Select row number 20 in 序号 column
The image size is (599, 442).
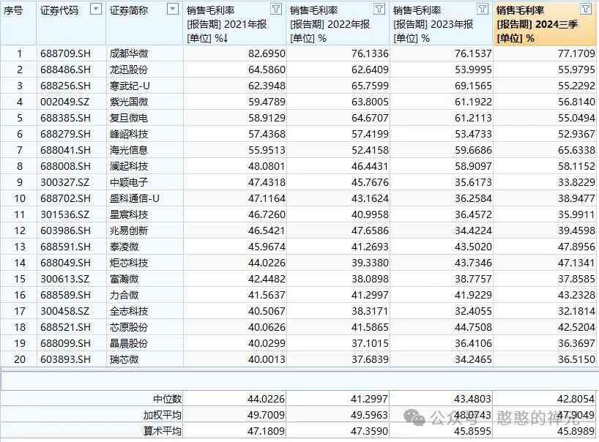click(x=20, y=359)
